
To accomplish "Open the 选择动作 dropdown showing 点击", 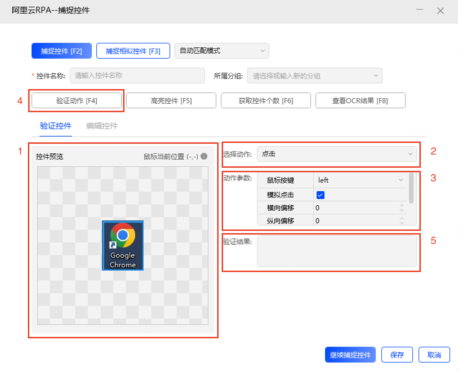I will click(337, 154).
